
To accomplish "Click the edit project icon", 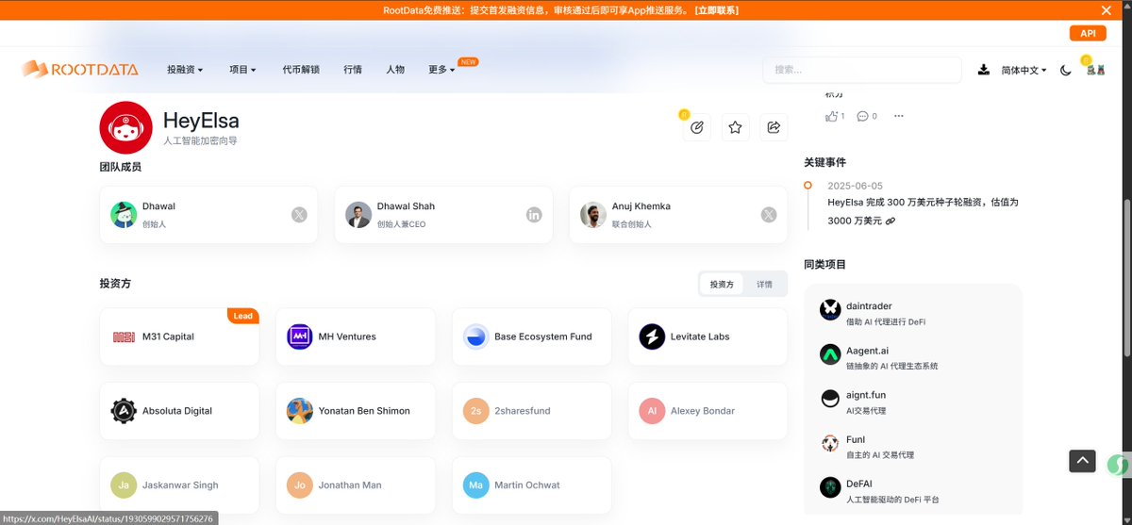I will click(x=697, y=127).
